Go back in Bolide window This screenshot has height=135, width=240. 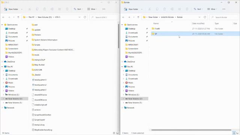[123, 17]
